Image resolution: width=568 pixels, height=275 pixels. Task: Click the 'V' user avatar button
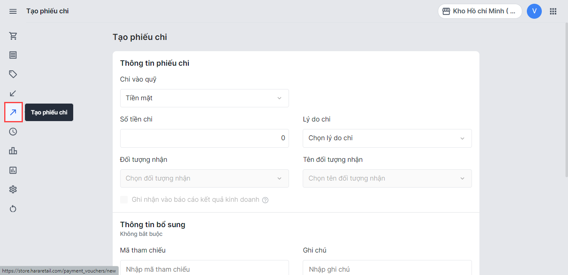click(534, 11)
